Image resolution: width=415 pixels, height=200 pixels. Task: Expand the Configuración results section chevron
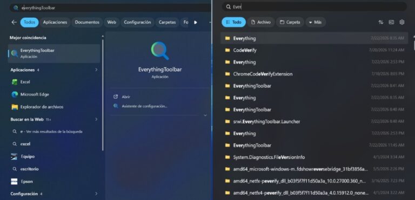pyautogui.click(x=96, y=194)
